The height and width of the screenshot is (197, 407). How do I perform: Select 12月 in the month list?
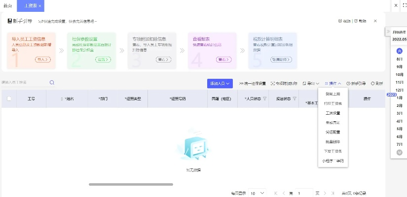coord(400,90)
